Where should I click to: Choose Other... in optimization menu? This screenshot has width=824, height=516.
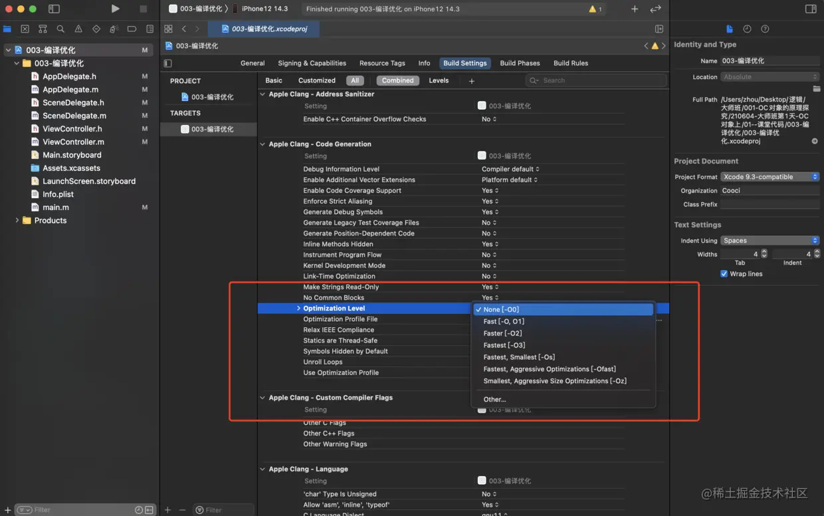click(563, 400)
